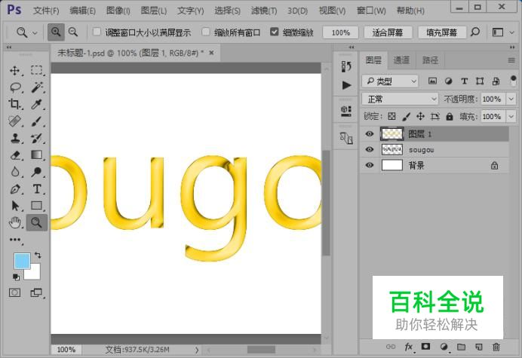Image resolution: width=522 pixels, height=358 pixels.
Task: Enable resize window to fit checkbox
Action: coord(97,32)
